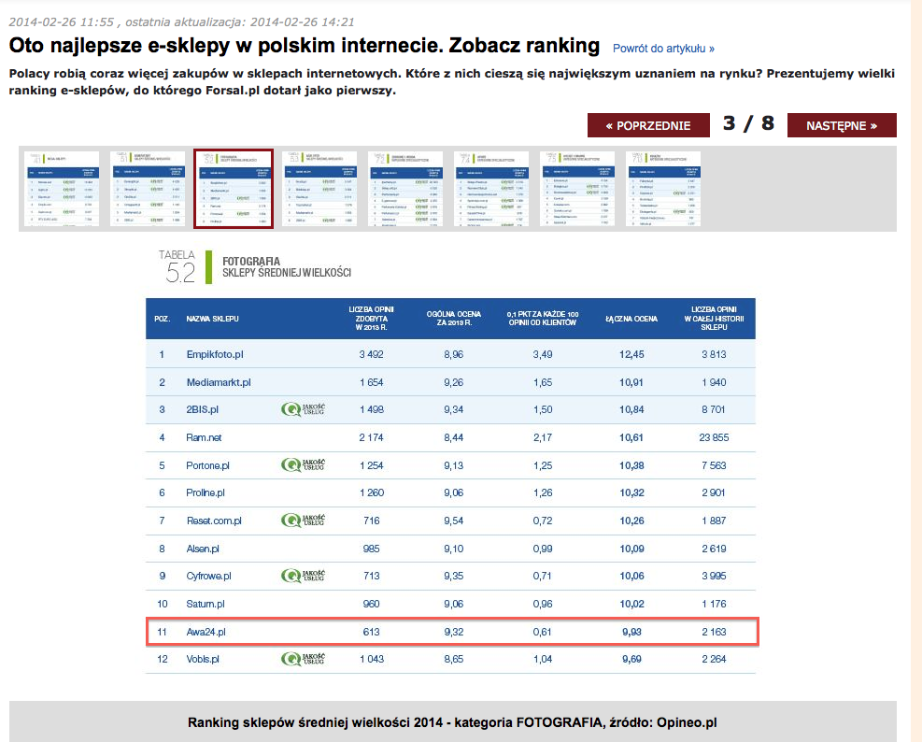Click Jakość Usług badge in Cyfrowe.pl row
This screenshot has height=742, width=922.
tap(303, 576)
